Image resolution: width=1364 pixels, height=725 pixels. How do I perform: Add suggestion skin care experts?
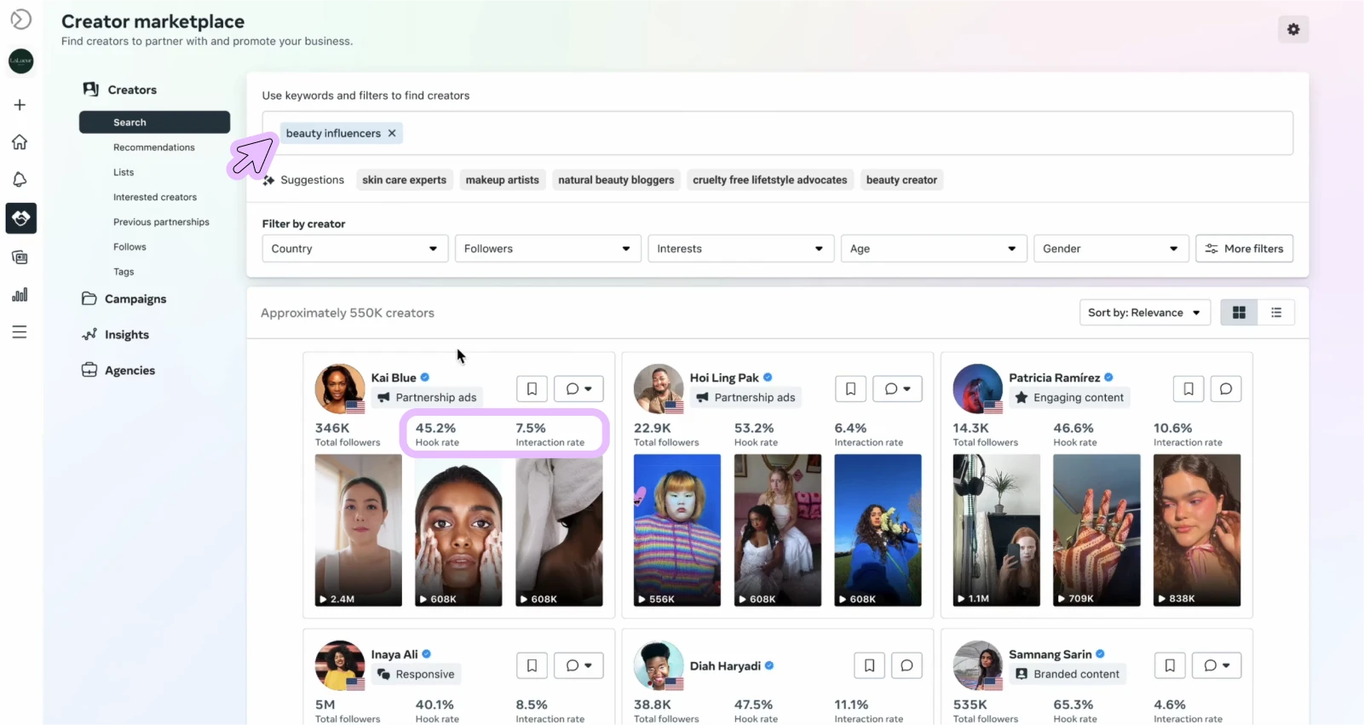click(404, 180)
